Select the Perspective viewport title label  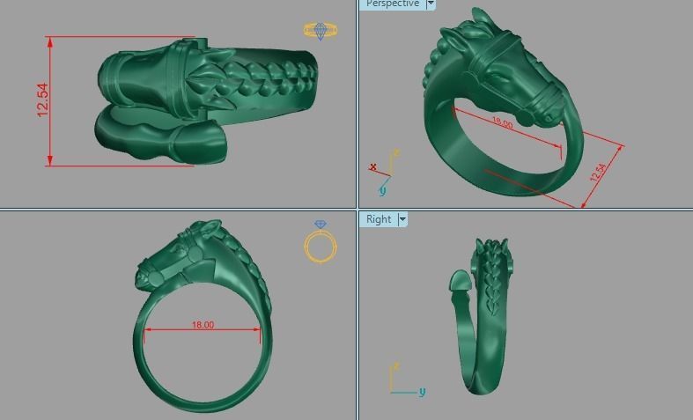coord(393,4)
